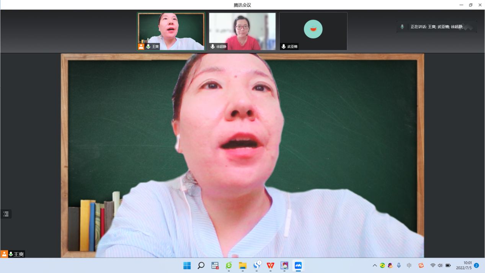Click the orange host icon on 王爽's thumbnail

pyautogui.click(x=141, y=47)
